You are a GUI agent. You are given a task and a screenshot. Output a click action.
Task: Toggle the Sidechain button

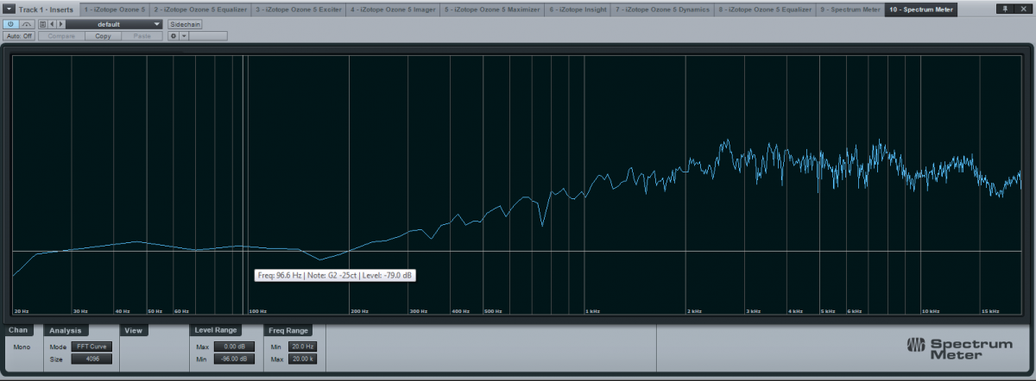point(184,24)
